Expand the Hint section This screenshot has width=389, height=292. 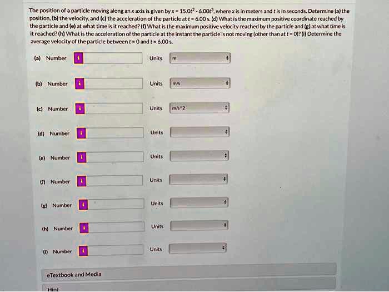(x=189, y=287)
